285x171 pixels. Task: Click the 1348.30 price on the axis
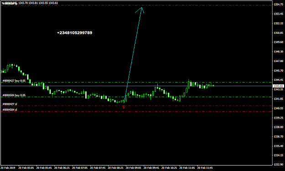click(279, 52)
